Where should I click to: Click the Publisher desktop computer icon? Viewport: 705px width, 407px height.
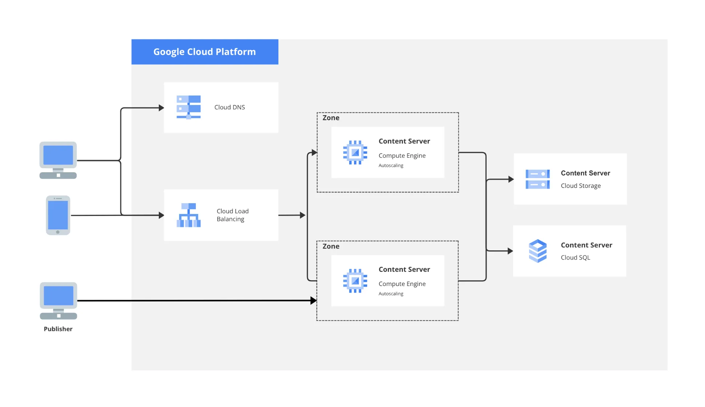(x=59, y=301)
